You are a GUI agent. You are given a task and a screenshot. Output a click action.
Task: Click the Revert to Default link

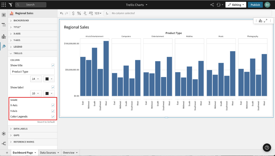coord(46,122)
